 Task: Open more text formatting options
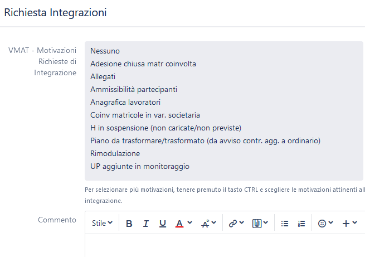[x=208, y=224]
